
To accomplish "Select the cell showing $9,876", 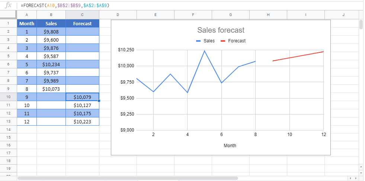I will 51,48.
